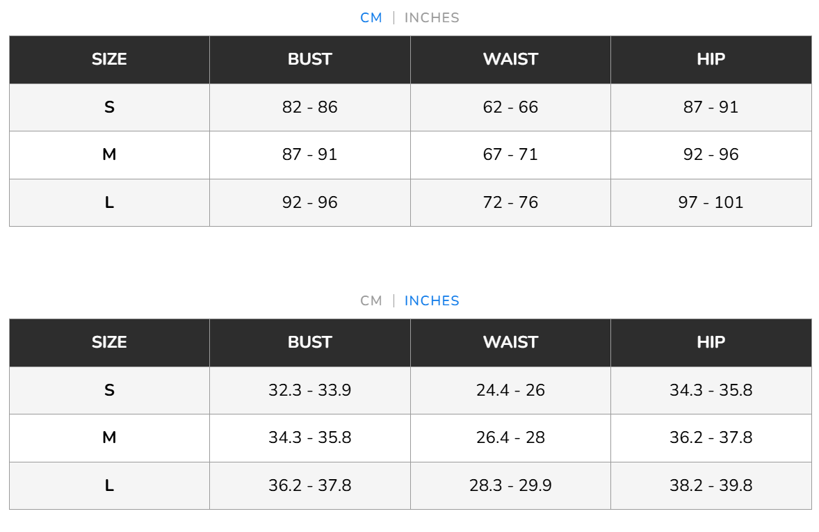Select the 82 - 86 bust cell
Viewport: 819px width, 532px height.
(309, 107)
